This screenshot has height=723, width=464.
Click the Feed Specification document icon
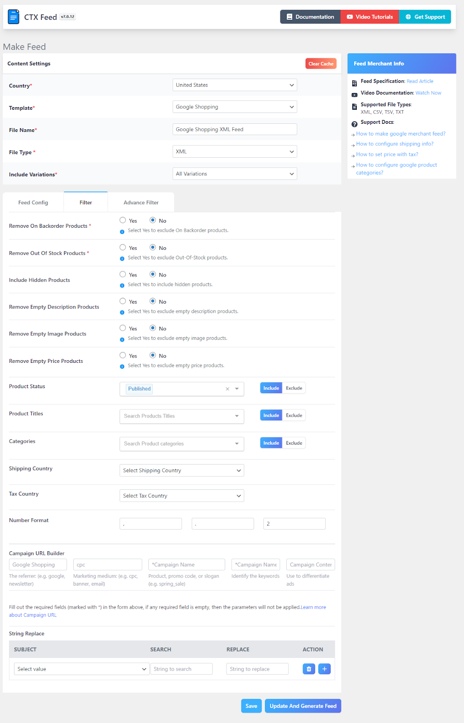(355, 82)
